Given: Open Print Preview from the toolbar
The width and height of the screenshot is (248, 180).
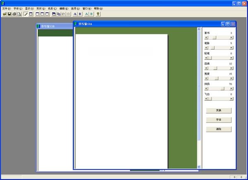Looking at the screenshot, I should point(19,14).
